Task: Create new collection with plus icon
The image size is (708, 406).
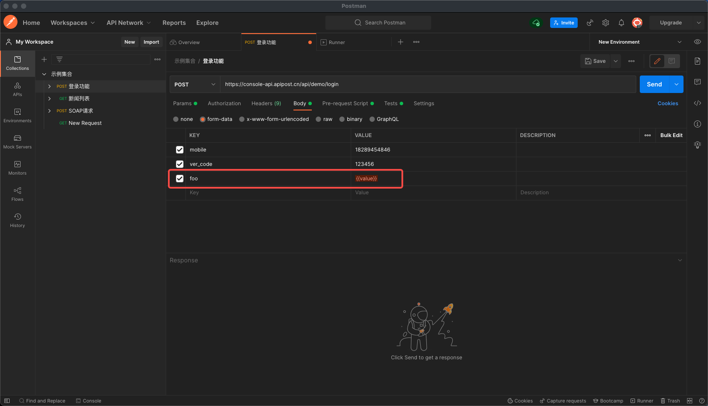Action: pos(44,59)
